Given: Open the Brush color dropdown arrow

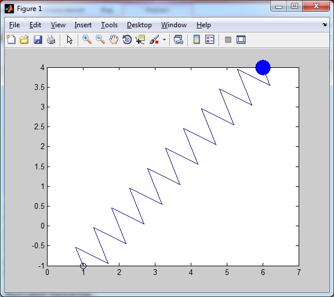Looking at the screenshot, I should point(164,39).
